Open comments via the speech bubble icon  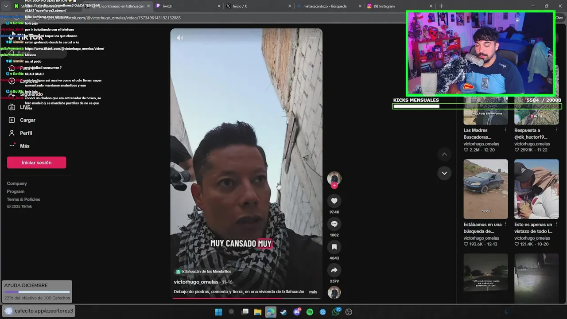334,224
